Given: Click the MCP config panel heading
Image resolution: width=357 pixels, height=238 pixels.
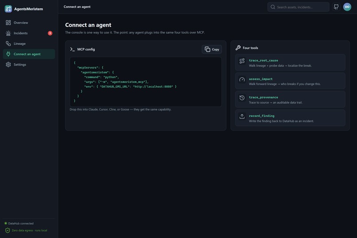Looking at the screenshot, I should [x=86, y=49].
